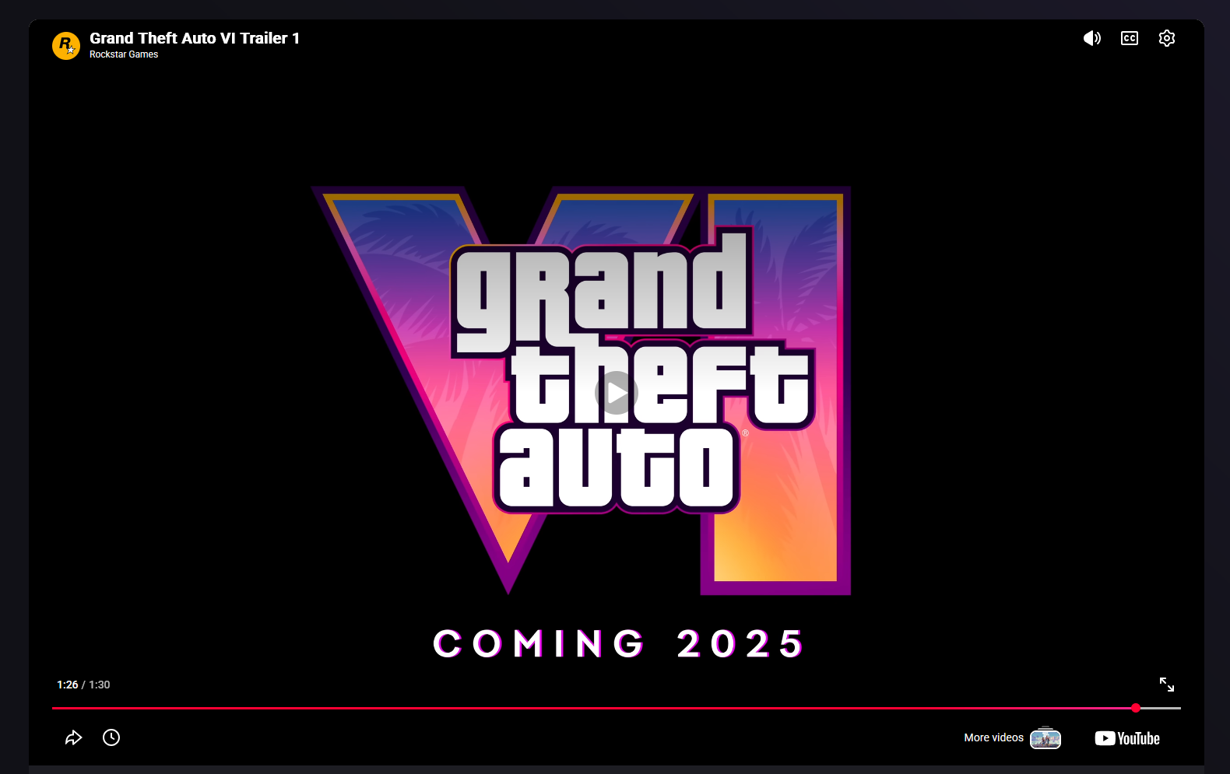Toggle closed captions (CC)
This screenshot has height=774, width=1230.
(1130, 38)
